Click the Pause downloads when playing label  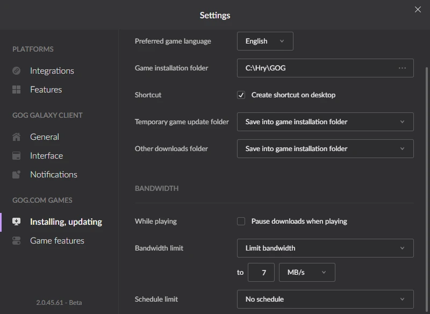pos(299,222)
